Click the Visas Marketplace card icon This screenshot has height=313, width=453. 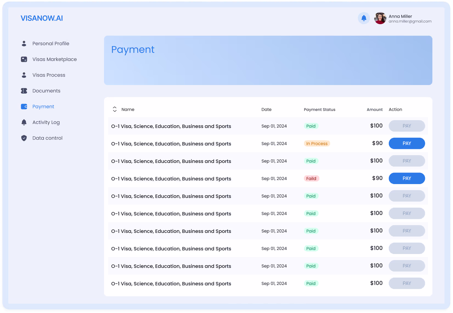[24, 59]
